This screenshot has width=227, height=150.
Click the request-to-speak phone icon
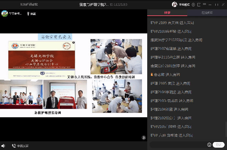14,146
